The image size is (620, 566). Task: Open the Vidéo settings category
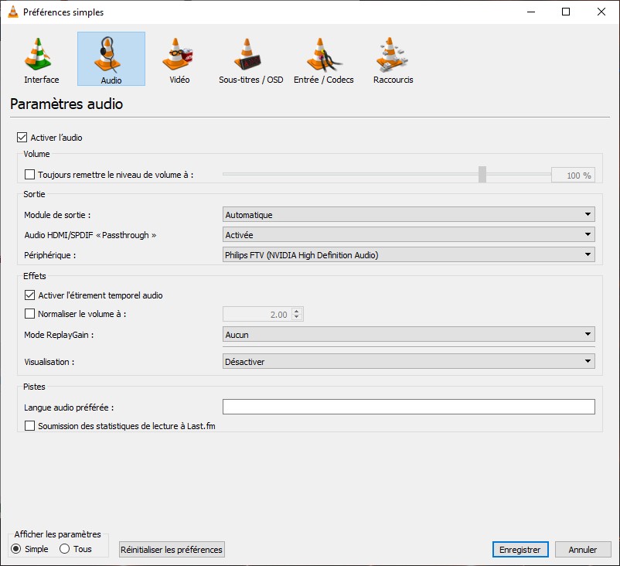click(x=179, y=60)
